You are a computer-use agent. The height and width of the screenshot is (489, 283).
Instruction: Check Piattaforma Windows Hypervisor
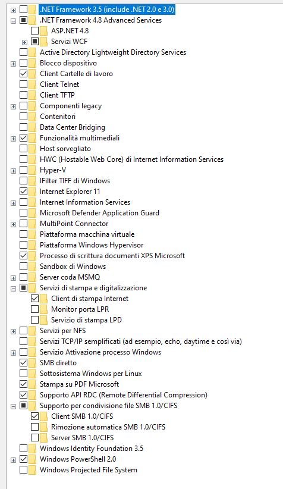click(23, 245)
